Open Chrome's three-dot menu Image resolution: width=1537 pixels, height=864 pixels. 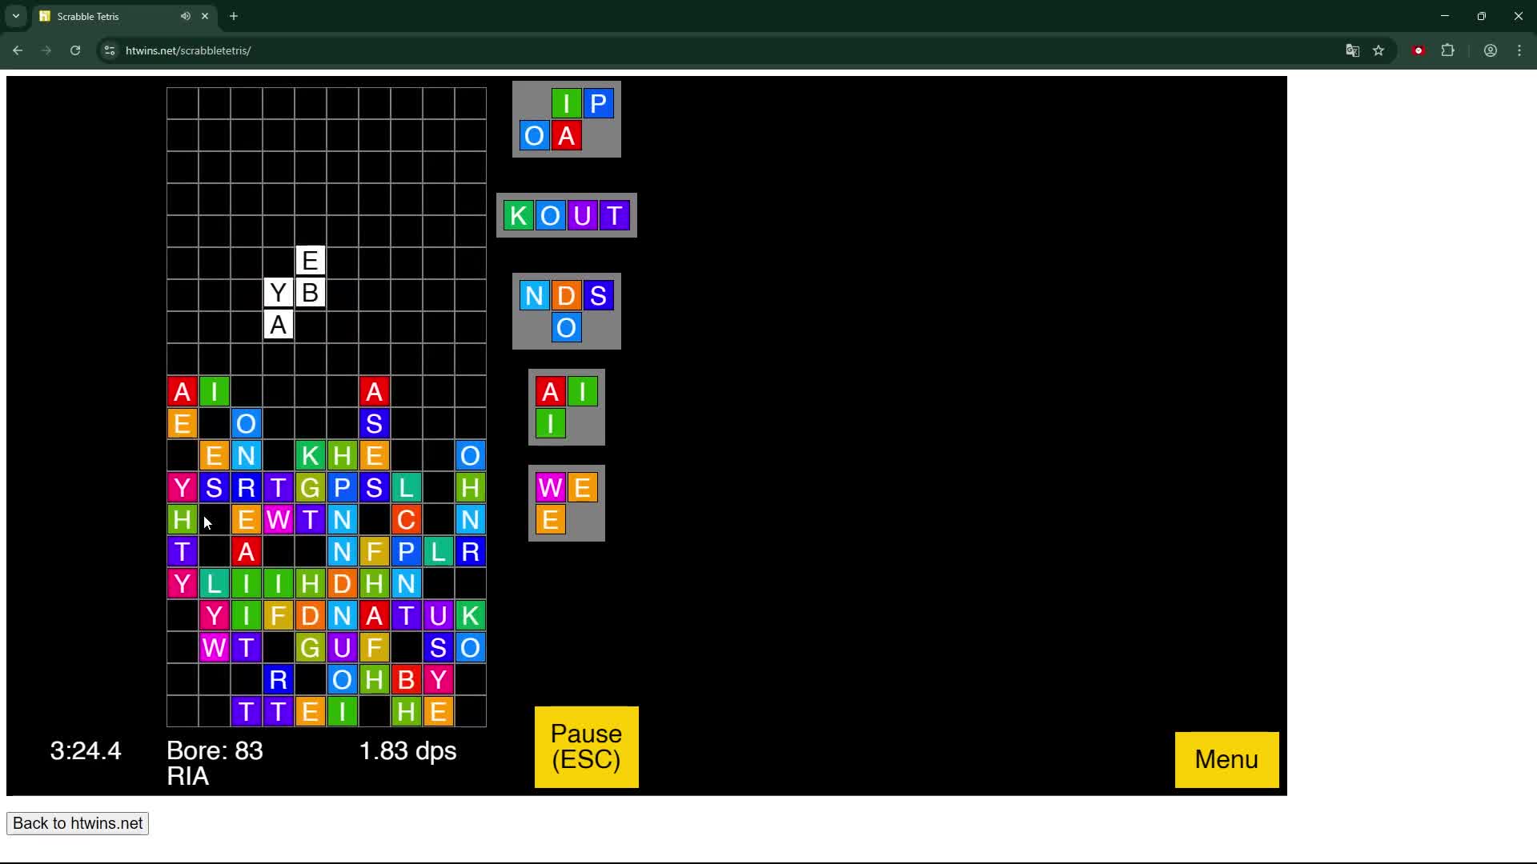click(1519, 50)
